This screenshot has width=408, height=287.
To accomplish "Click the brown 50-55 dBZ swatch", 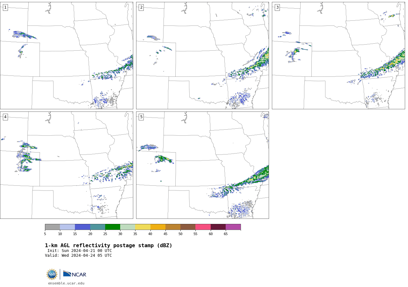I will tap(188, 227).
